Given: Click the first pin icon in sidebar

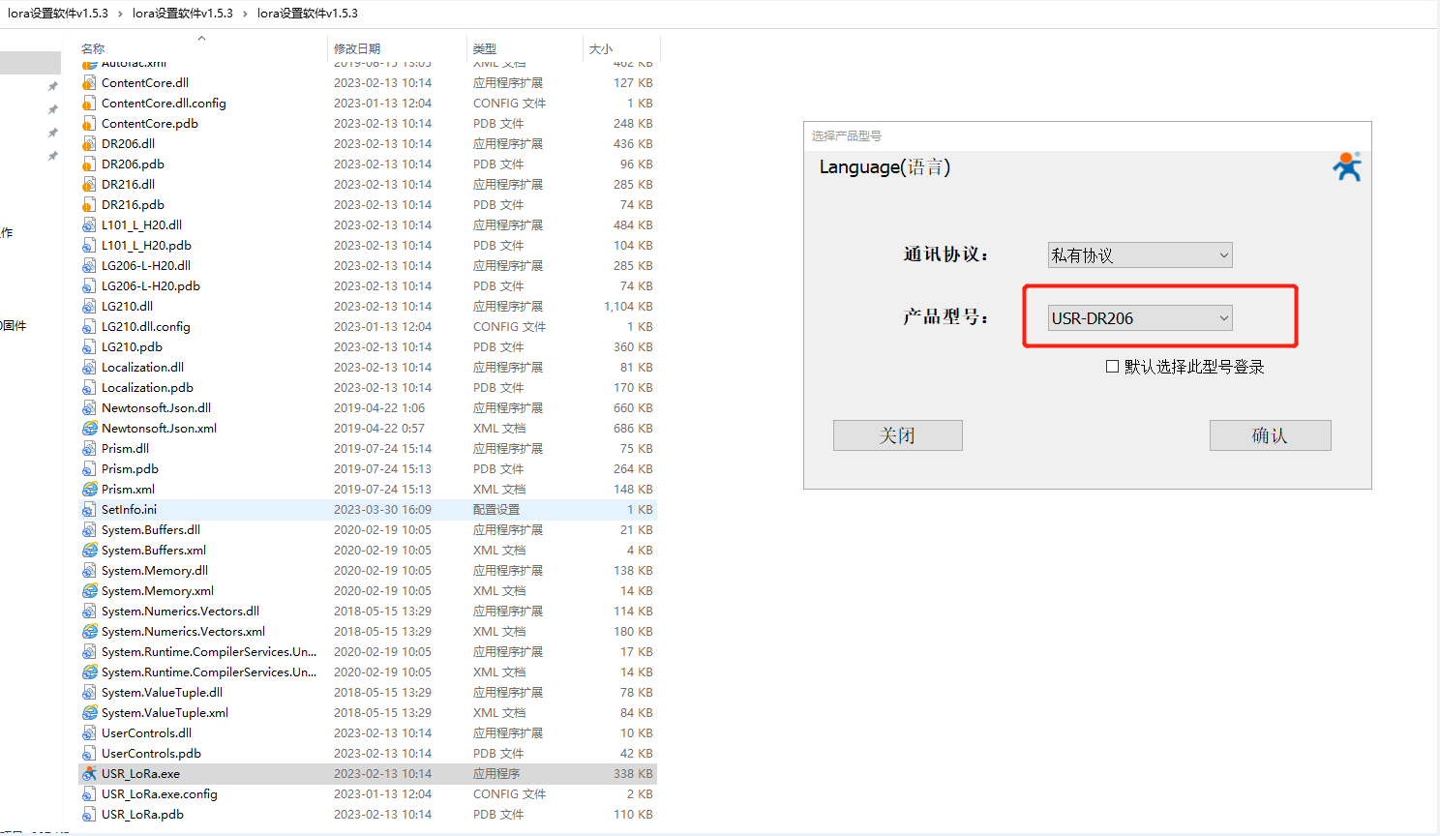Looking at the screenshot, I should point(52,86).
